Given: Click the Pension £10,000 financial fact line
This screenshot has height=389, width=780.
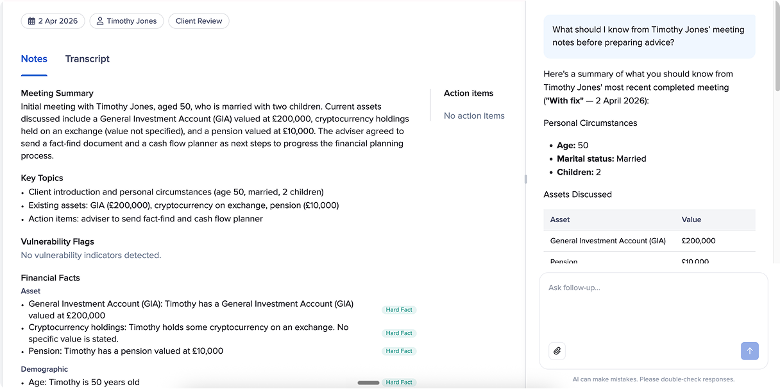Looking at the screenshot, I should 126,351.
